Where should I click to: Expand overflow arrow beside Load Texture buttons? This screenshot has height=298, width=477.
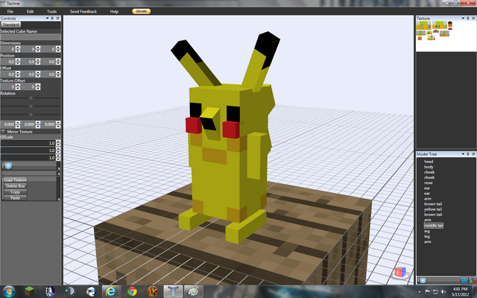point(59,199)
